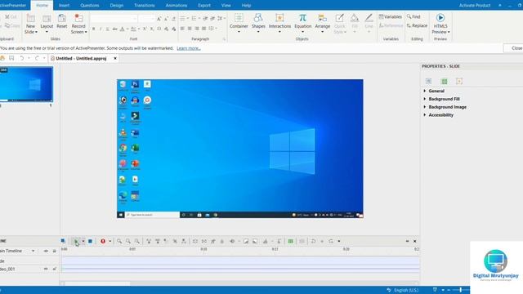Collapse the timeline pane
The width and height of the screenshot is (523, 294).
pos(407,241)
